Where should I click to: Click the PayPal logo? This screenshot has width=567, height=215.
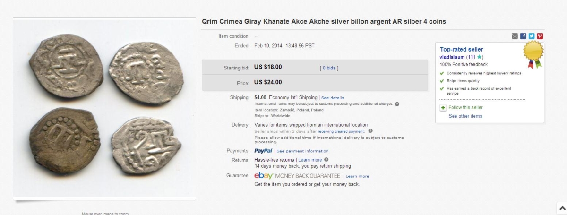click(263, 151)
